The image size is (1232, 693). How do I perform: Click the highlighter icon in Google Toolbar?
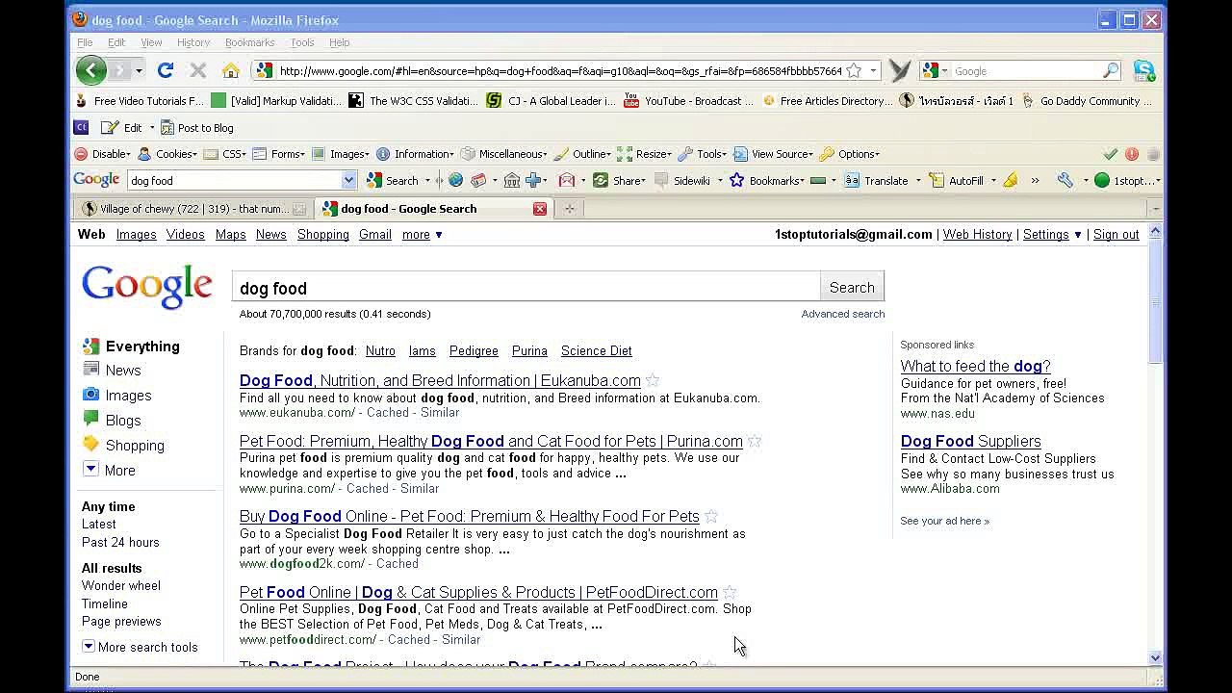click(1010, 180)
